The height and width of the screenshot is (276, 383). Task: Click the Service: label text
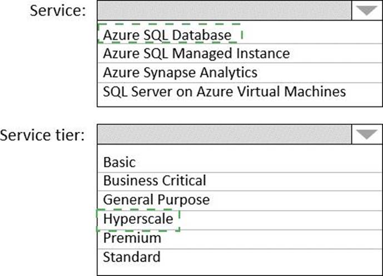coord(58,12)
